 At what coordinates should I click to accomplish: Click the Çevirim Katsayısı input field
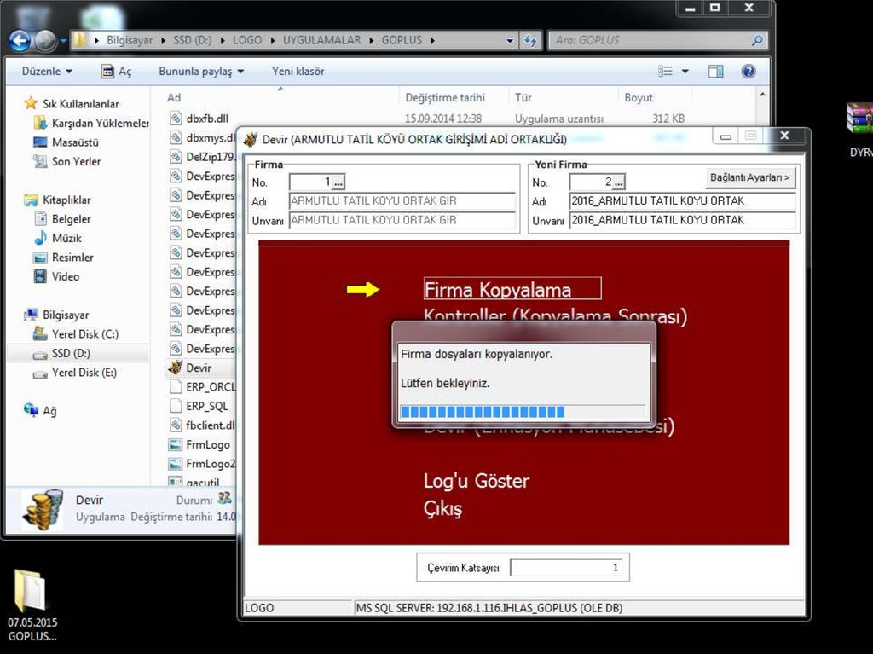click(566, 567)
